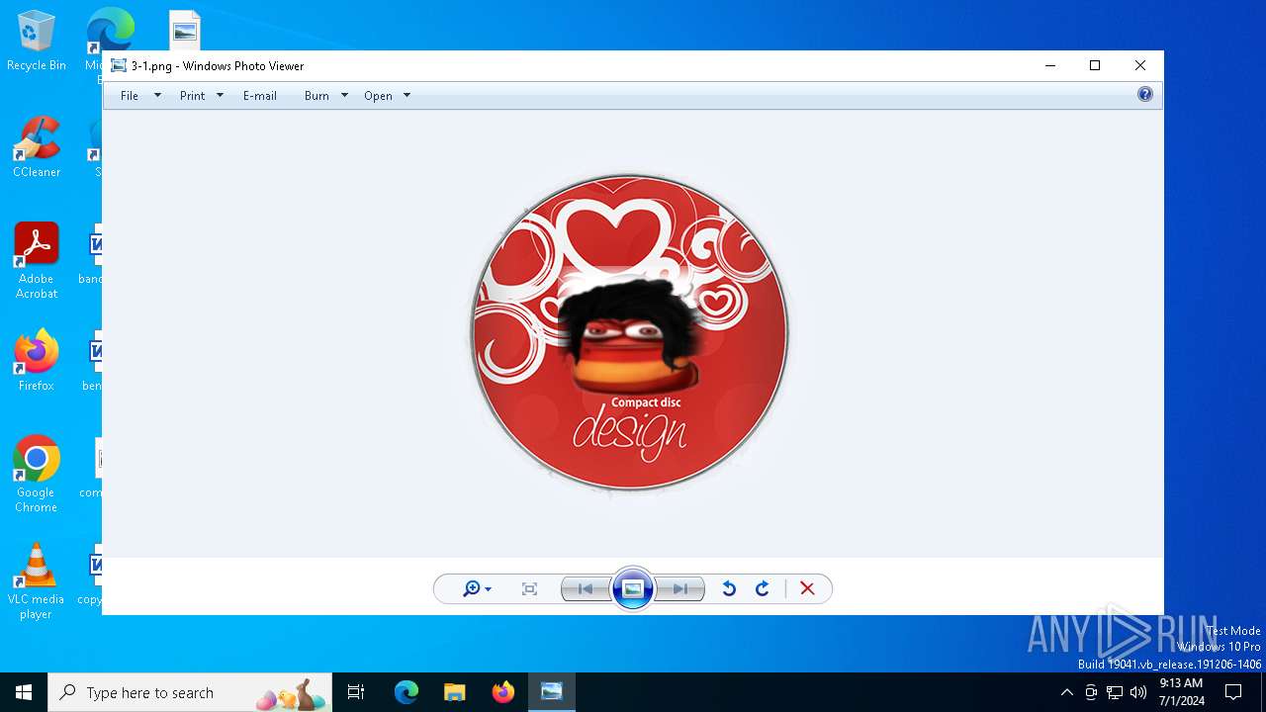Open Task View from the taskbar
Screen dimensions: 1266x712
pos(356,692)
